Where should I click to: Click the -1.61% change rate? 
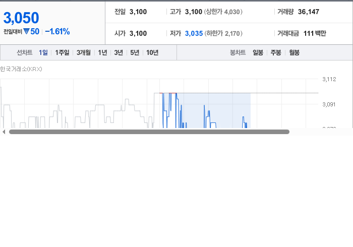[x=57, y=31]
